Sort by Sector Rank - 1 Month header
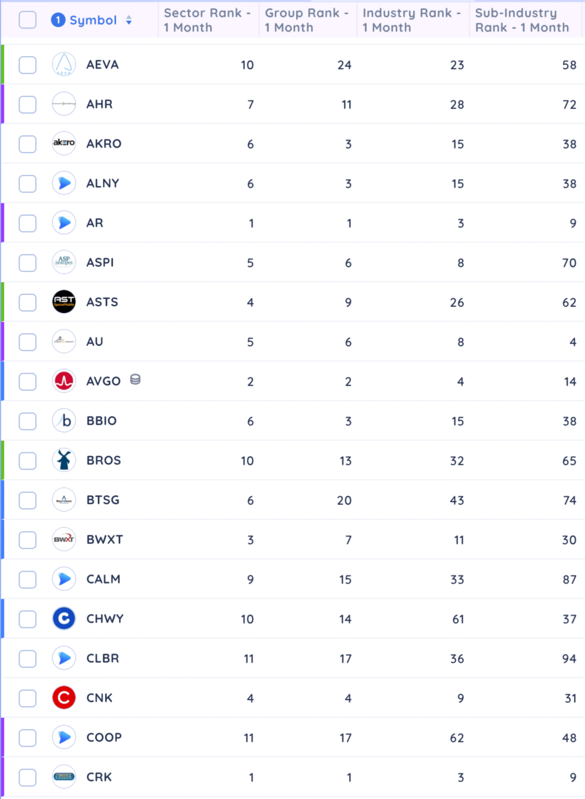This screenshot has height=799, width=585. click(207, 20)
